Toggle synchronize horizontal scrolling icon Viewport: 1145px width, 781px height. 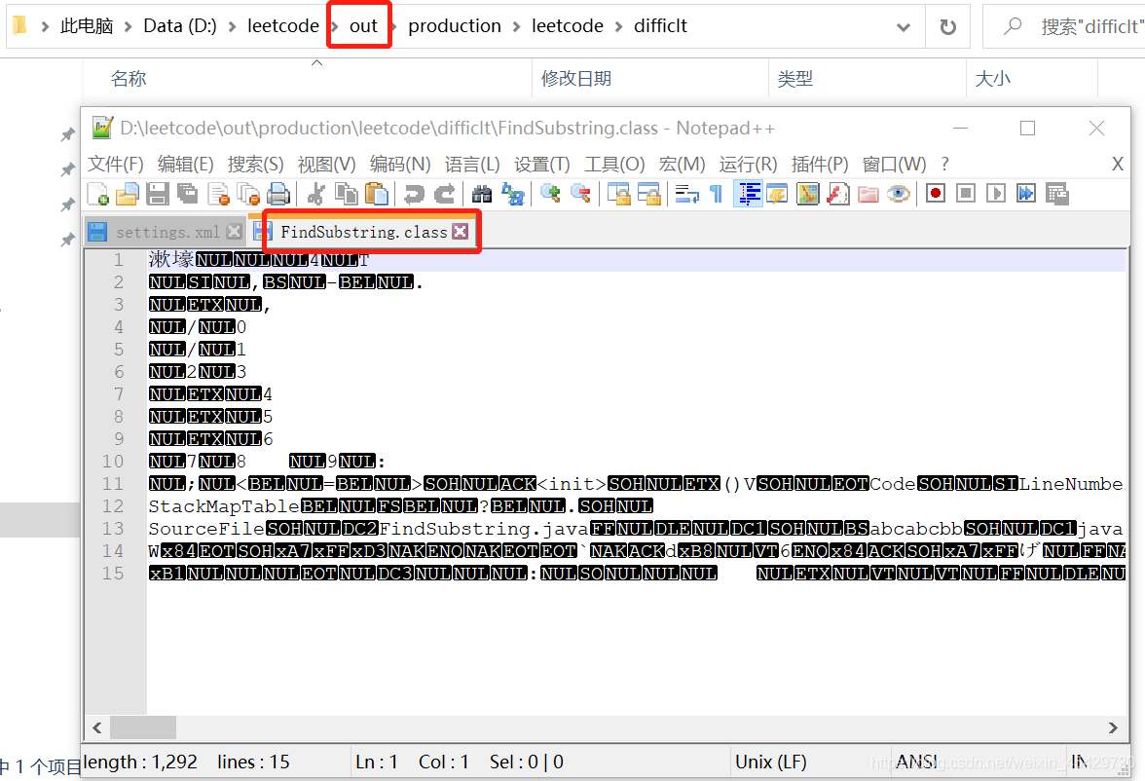click(x=648, y=194)
